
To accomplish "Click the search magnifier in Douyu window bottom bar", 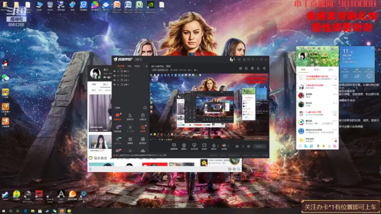I will pos(239,169).
